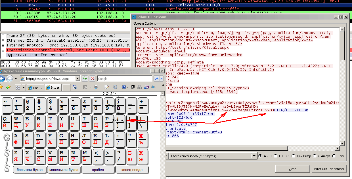Open the Home button dropdown arrow
The height and width of the screenshot is (179, 352).
click(x=80, y=87)
